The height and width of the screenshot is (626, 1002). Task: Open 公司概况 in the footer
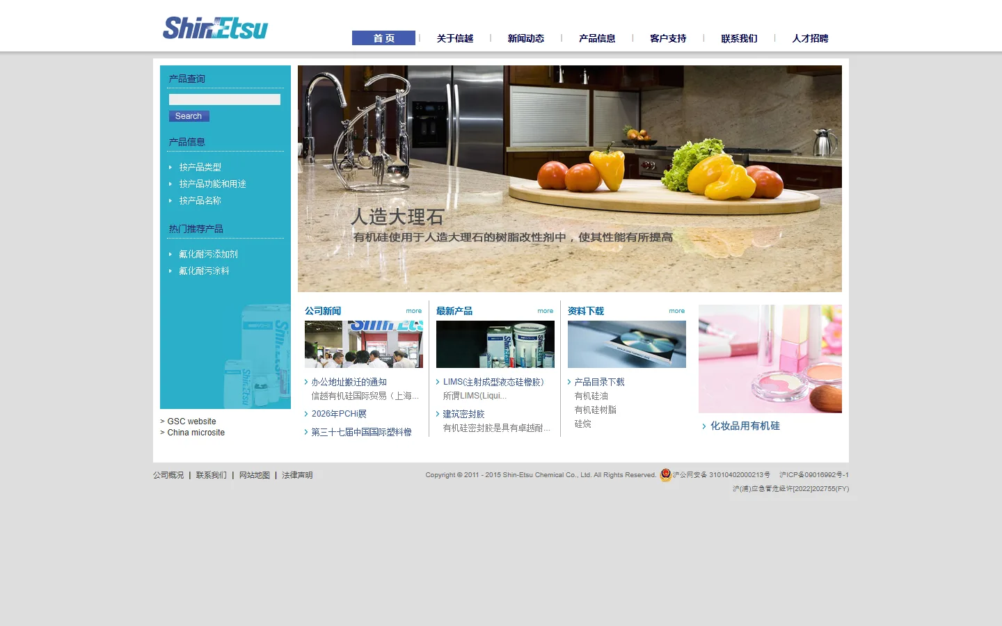point(168,475)
